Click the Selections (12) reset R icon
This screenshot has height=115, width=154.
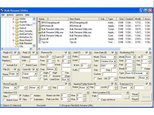[88, 92]
